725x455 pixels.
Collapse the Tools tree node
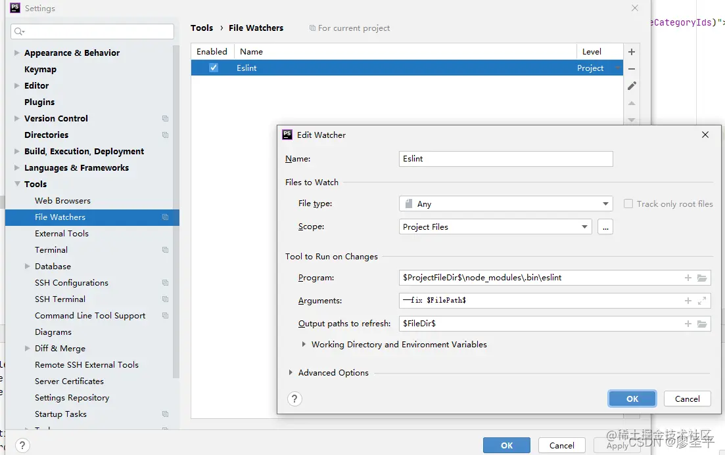pyautogui.click(x=16, y=184)
